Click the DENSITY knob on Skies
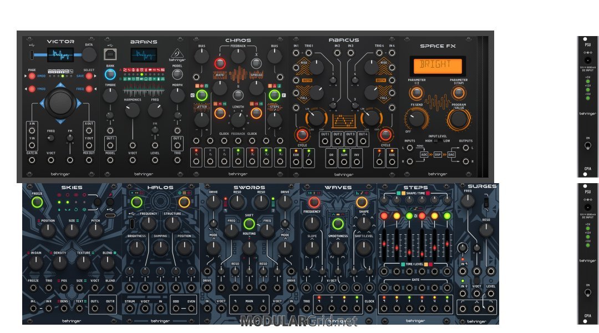Viewport: 599px width, 333px height. click(x=59, y=263)
